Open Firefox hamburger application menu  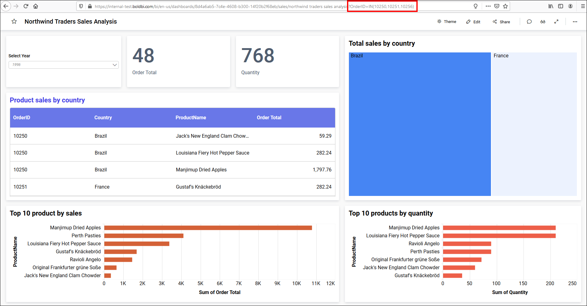(x=582, y=6)
